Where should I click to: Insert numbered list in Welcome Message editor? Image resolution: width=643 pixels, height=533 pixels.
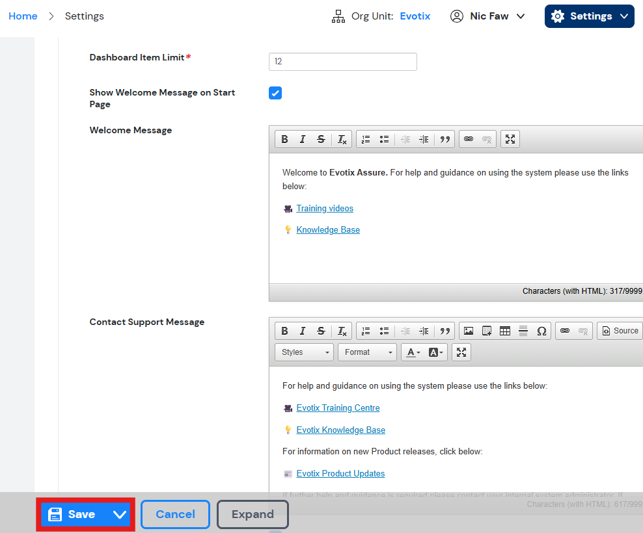pyautogui.click(x=366, y=139)
